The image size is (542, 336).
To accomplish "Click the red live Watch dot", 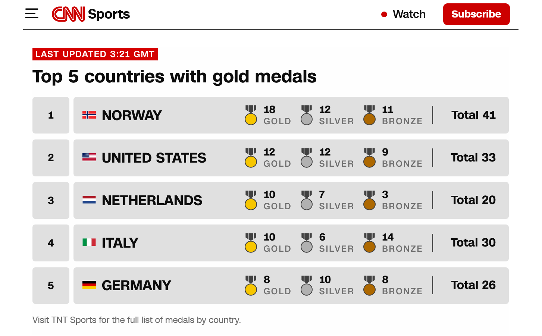I will coord(384,15).
